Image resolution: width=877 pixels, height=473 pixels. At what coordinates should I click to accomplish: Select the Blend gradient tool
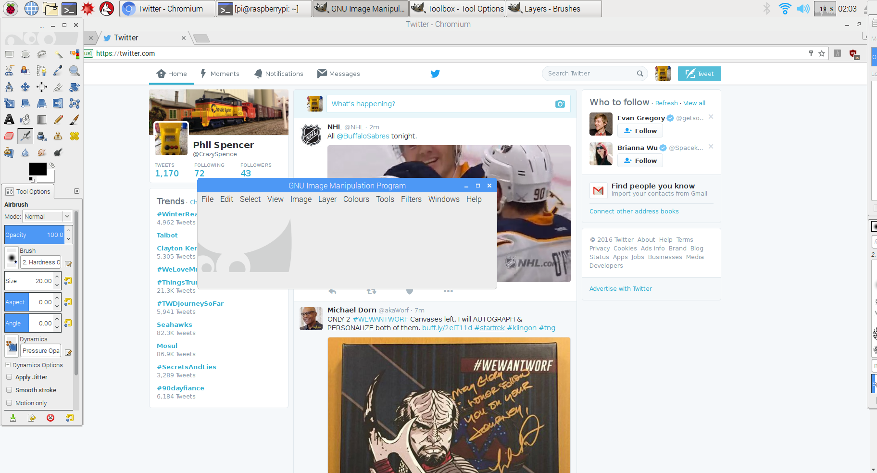click(42, 120)
